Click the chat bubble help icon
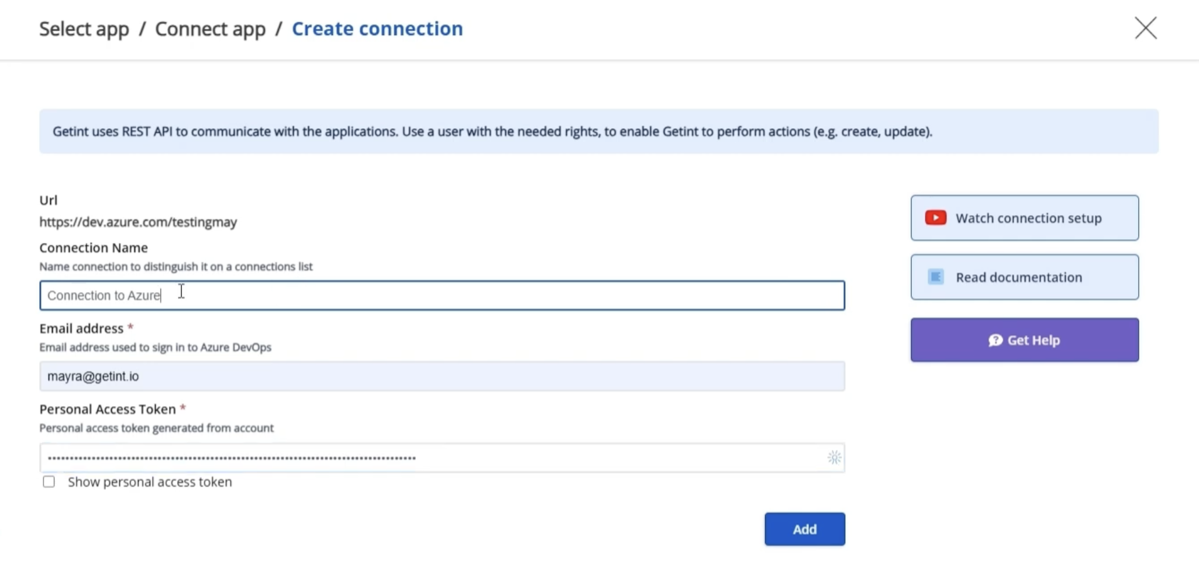The width and height of the screenshot is (1199, 564). (995, 340)
